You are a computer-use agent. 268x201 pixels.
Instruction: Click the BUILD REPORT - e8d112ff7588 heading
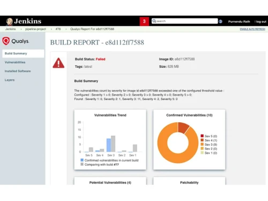click(97, 42)
